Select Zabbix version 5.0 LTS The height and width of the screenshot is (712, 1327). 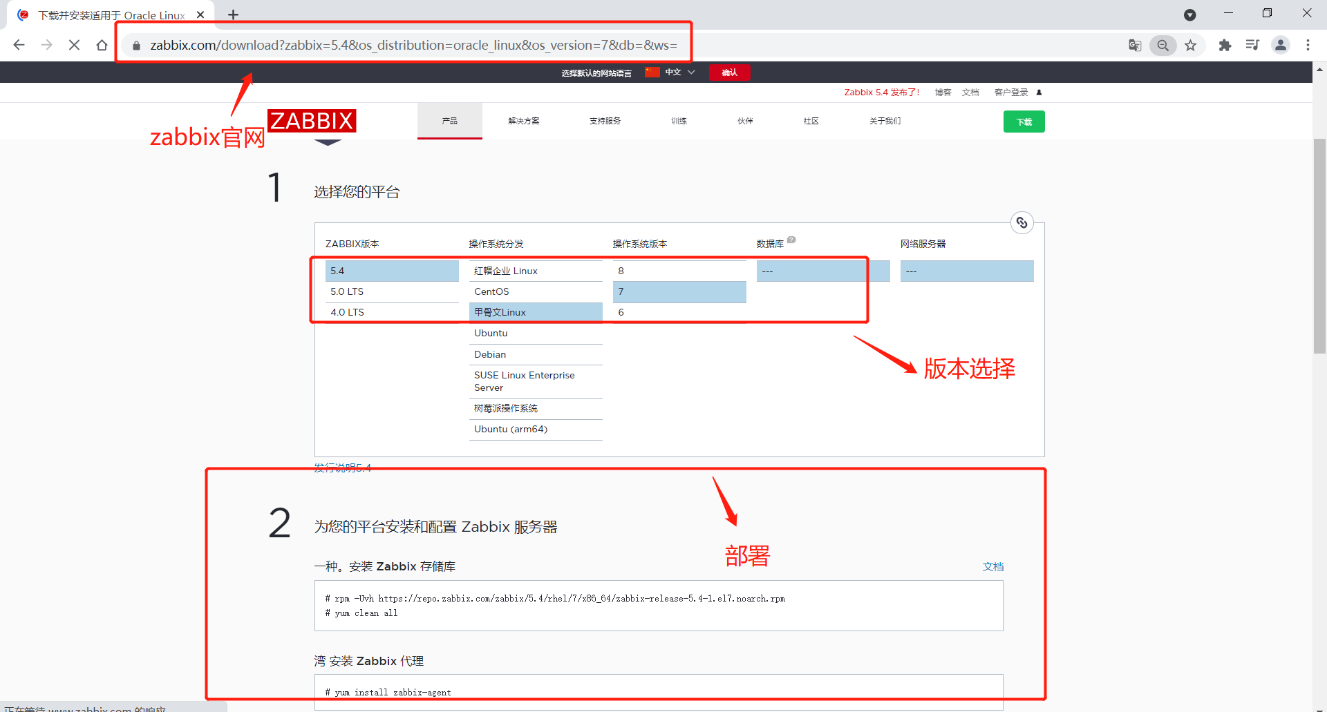pyautogui.click(x=392, y=291)
